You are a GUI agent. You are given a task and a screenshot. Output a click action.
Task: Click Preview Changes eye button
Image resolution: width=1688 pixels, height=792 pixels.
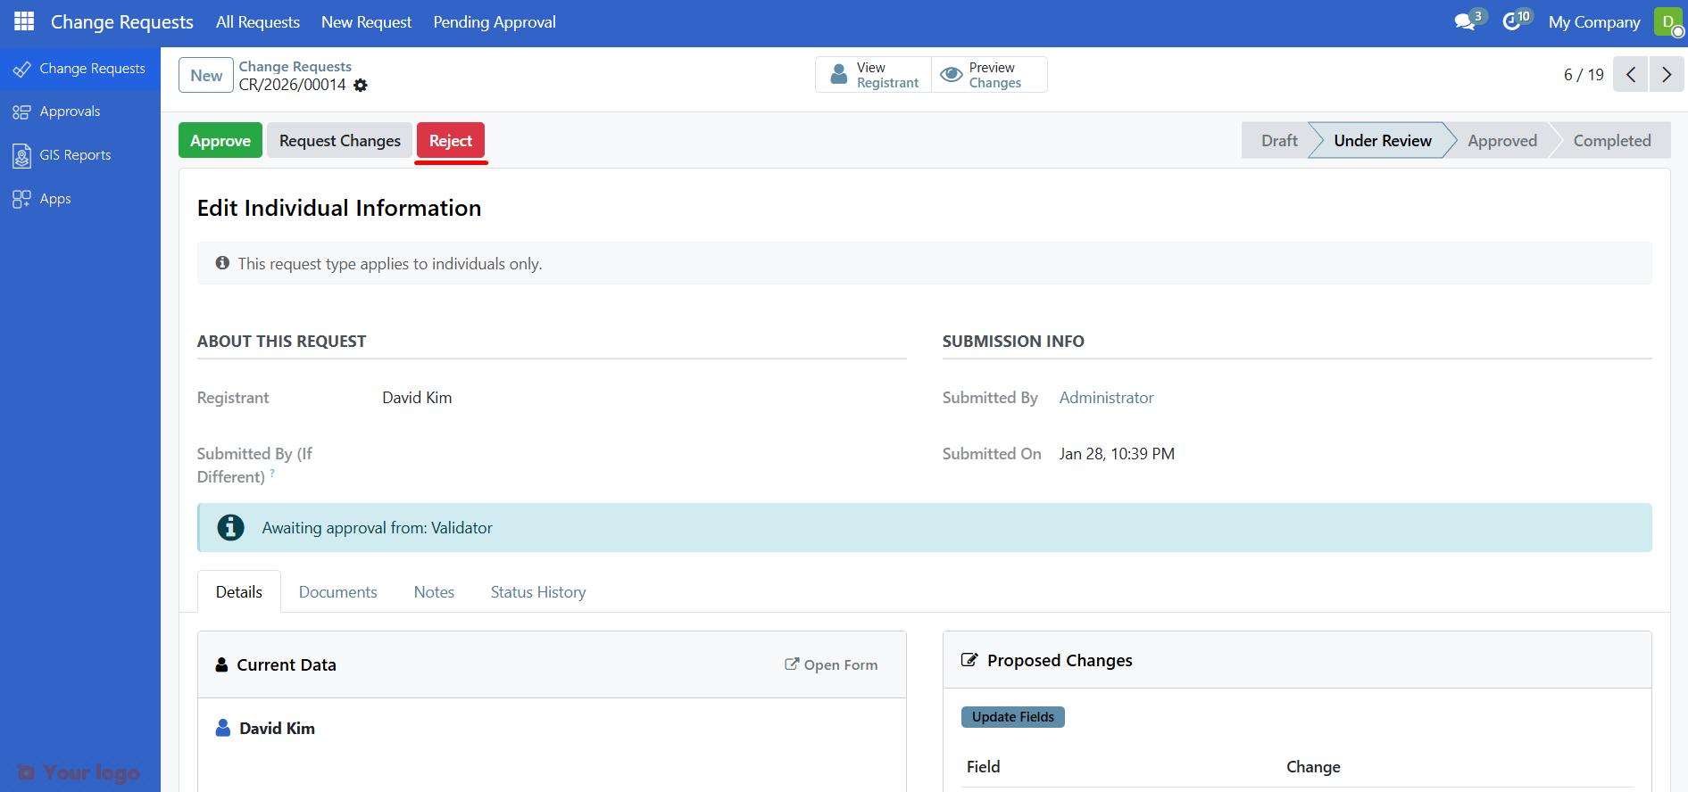[989, 75]
